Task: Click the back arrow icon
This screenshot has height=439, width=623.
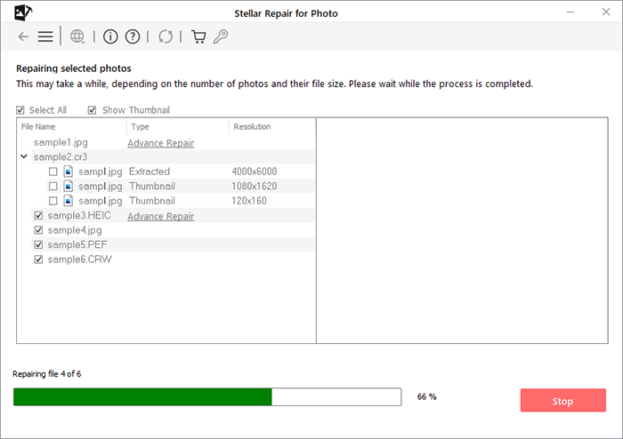Action: click(x=23, y=37)
